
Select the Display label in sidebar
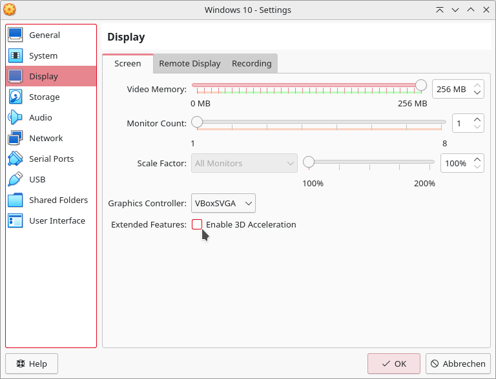(44, 77)
